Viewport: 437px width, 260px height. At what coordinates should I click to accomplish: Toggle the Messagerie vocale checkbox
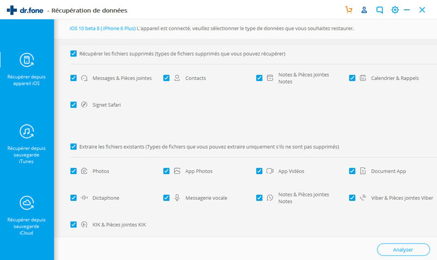click(x=167, y=198)
